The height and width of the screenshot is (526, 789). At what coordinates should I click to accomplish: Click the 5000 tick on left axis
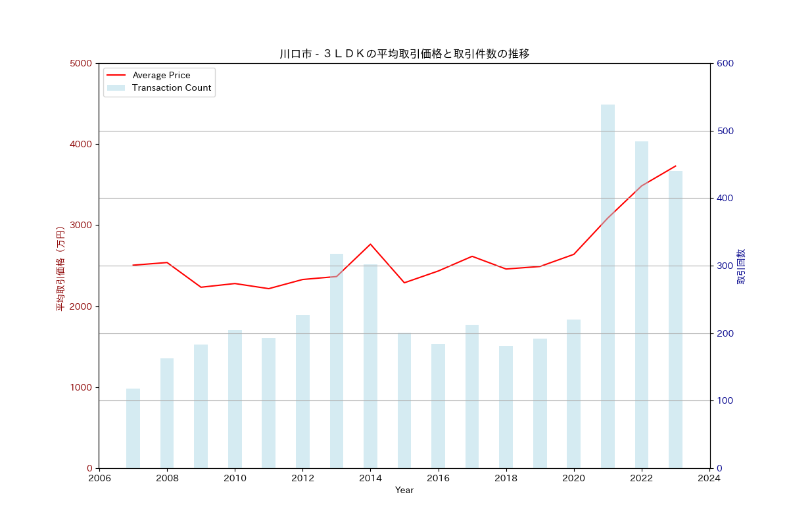[x=82, y=64]
